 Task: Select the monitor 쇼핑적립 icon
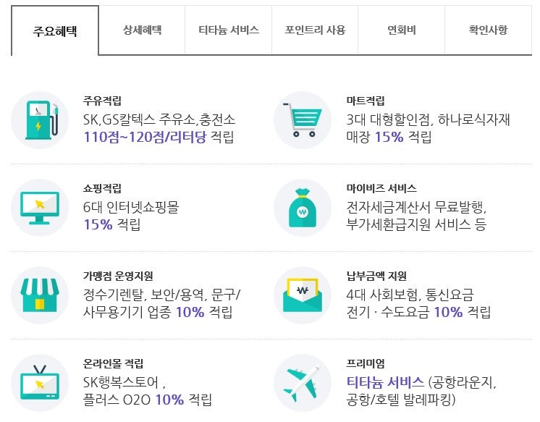tap(40, 208)
